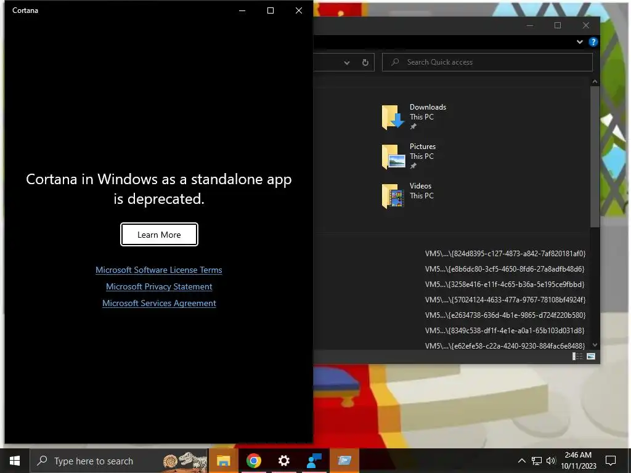Maximize the File Explorer window
The width and height of the screenshot is (631, 473).
click(x=558, y=25)
